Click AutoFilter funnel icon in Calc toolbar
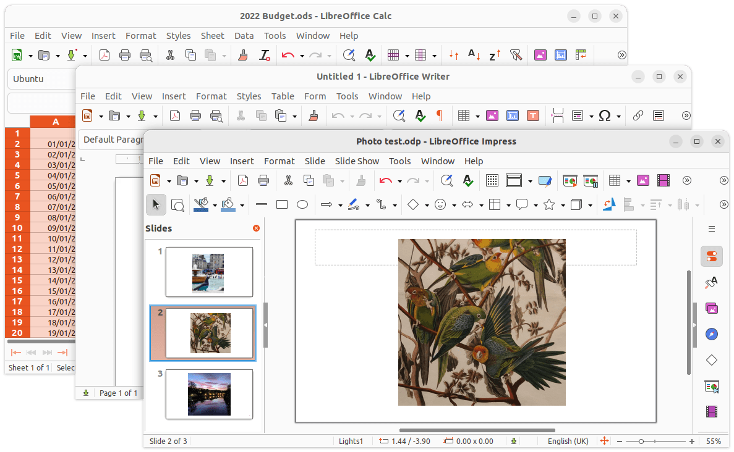 516,55
